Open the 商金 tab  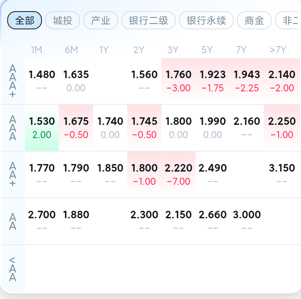pyautogui.click(x=254, y=20)
